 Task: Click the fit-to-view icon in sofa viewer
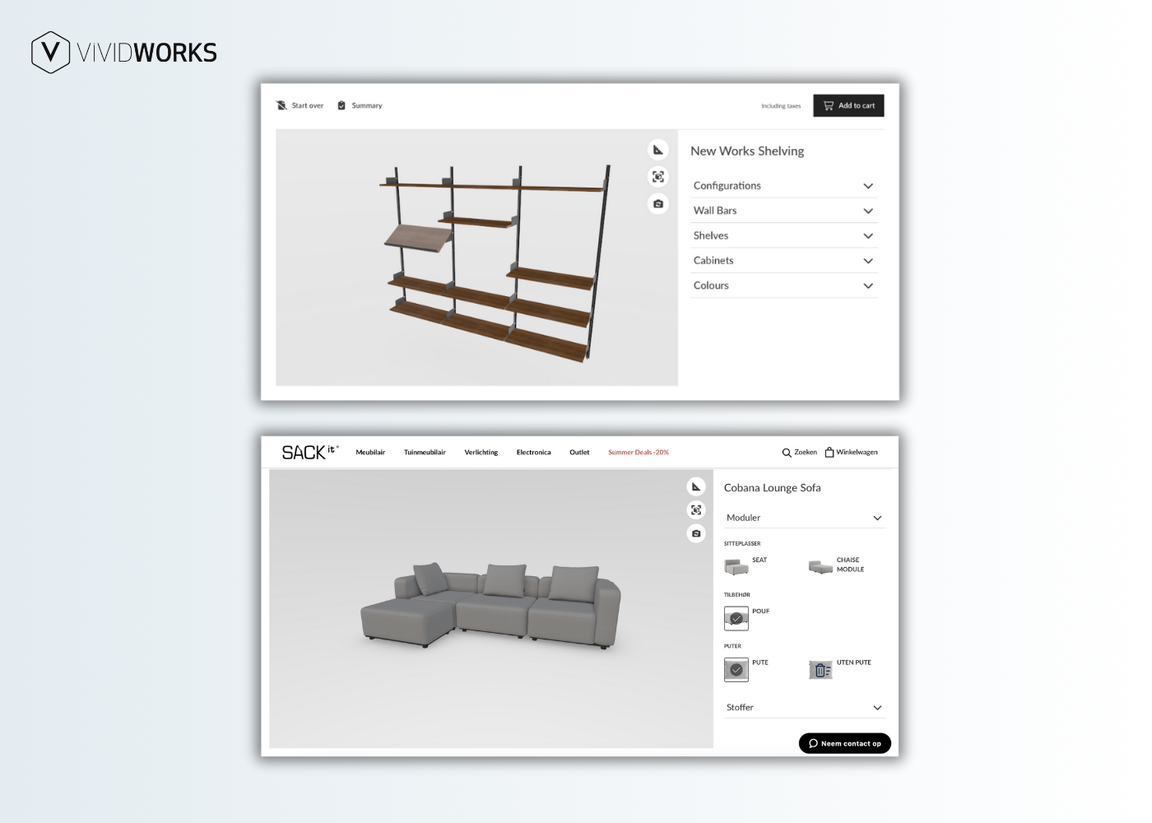(696, 510)
